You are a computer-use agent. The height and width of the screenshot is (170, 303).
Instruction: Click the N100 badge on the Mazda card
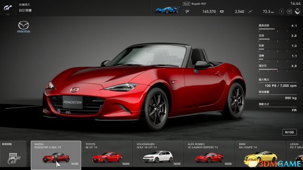75,164
